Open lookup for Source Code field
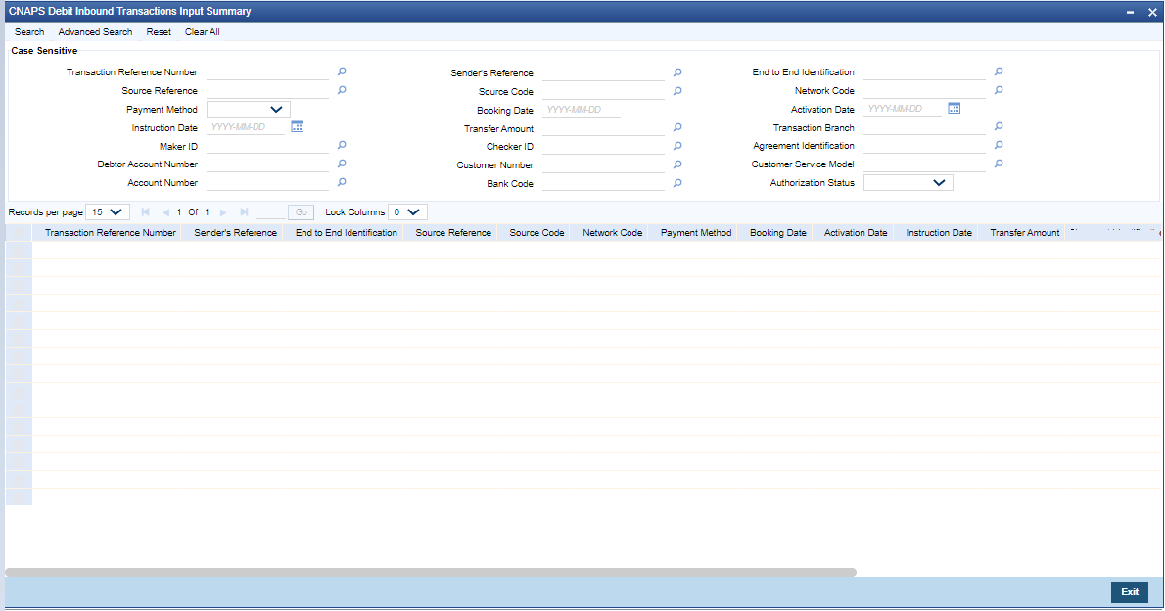 coord(677,91)
